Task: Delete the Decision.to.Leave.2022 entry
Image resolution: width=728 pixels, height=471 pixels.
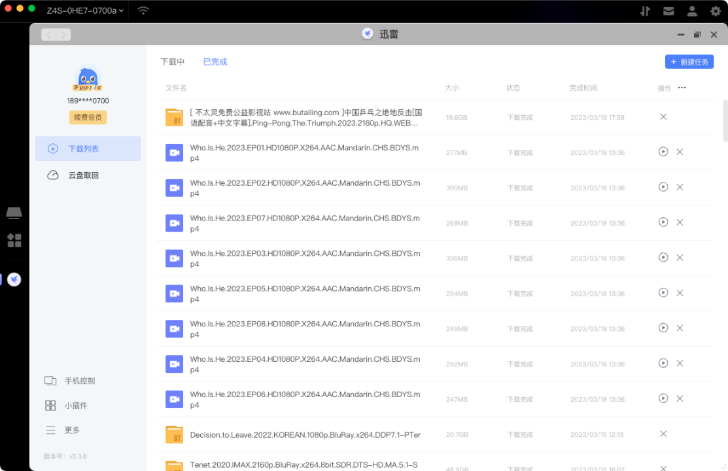Action: pyautogui.click(x=663, y=434)
